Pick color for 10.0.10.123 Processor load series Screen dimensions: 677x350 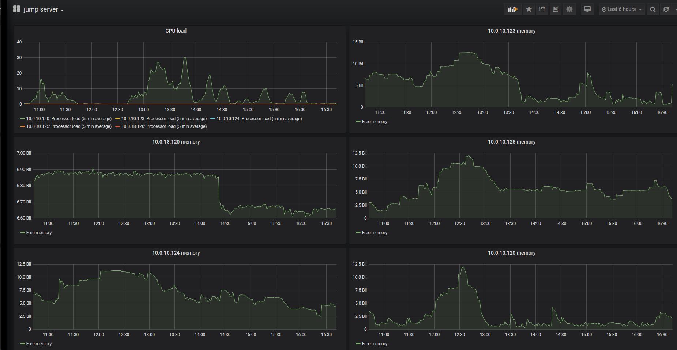(x=117, y=119)
